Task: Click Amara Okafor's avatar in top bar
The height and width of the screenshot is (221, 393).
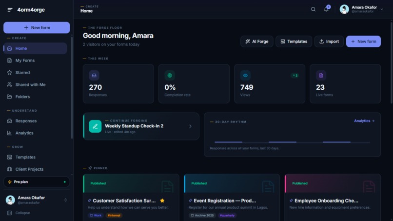Action: point(344,9)
